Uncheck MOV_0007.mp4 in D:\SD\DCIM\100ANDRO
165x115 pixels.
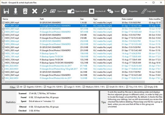pos(3,29)
